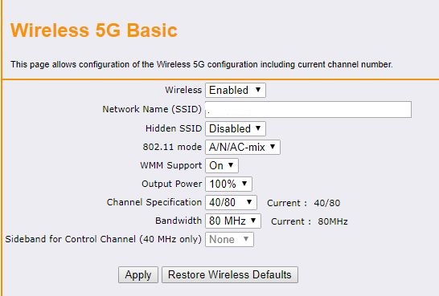This screenshot has width=439, height=296.
Task: Open the WMM Support On dropdown
Action: coord(222,165)
